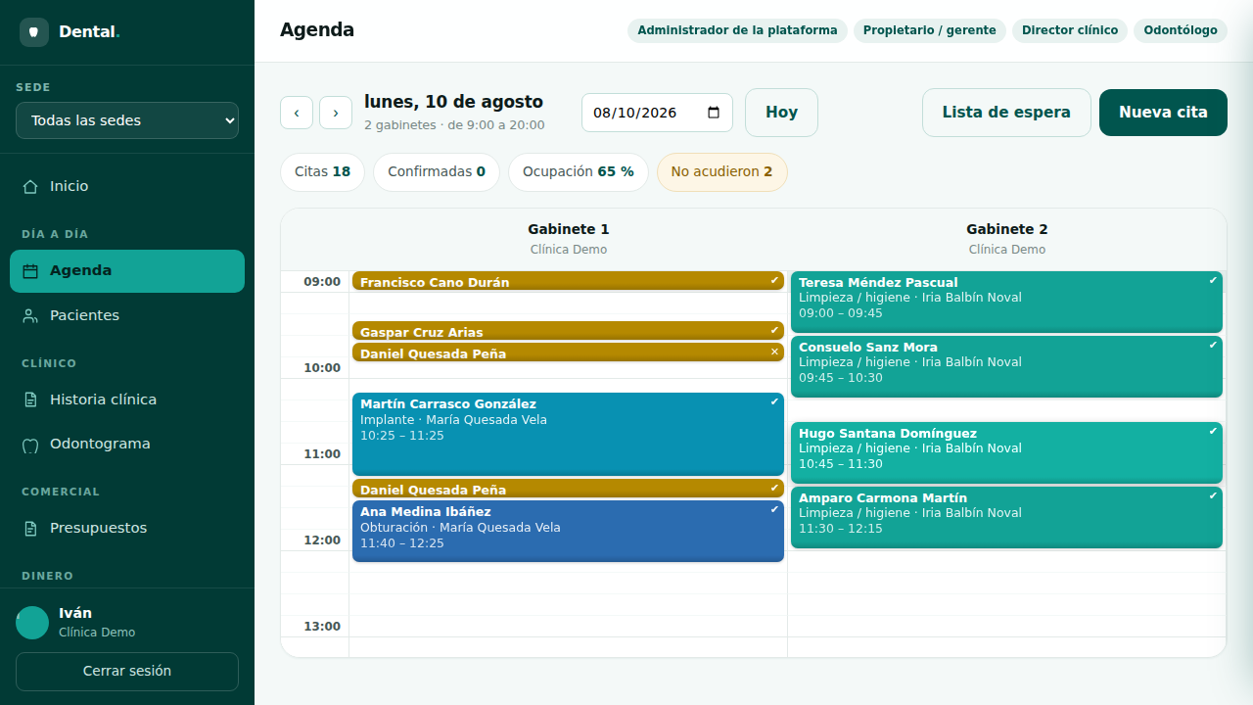Screen dimensions: 1253x705
Task: Open Historia clínica in the sidebar
Action: (x=127, y=399)
